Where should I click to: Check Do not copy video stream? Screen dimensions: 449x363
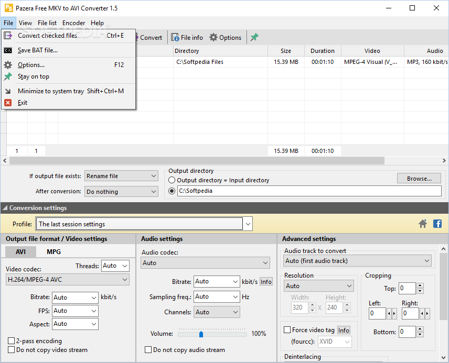(x=11, y=349)
